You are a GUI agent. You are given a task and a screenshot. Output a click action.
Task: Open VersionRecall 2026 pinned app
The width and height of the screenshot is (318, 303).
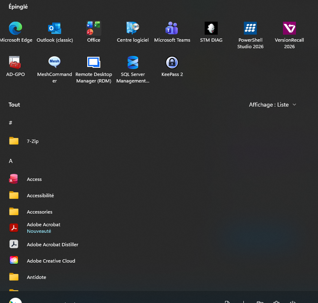tap(289, 36)
